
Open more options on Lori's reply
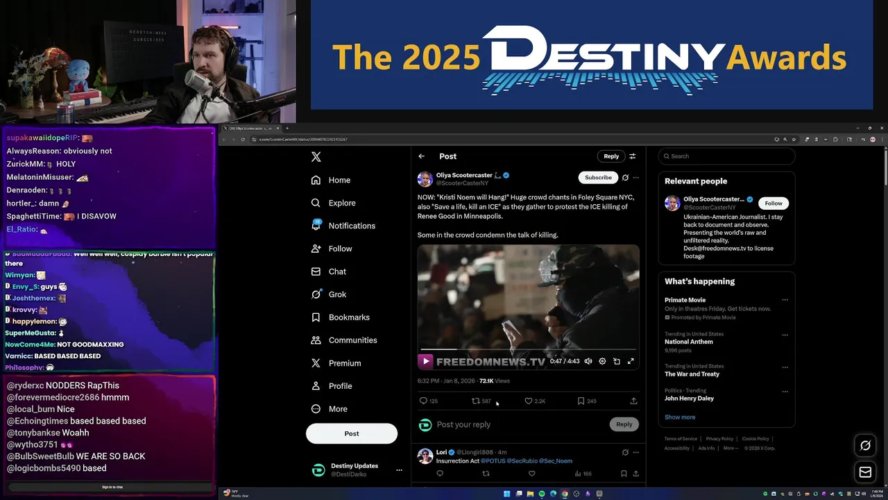(635, 452)
